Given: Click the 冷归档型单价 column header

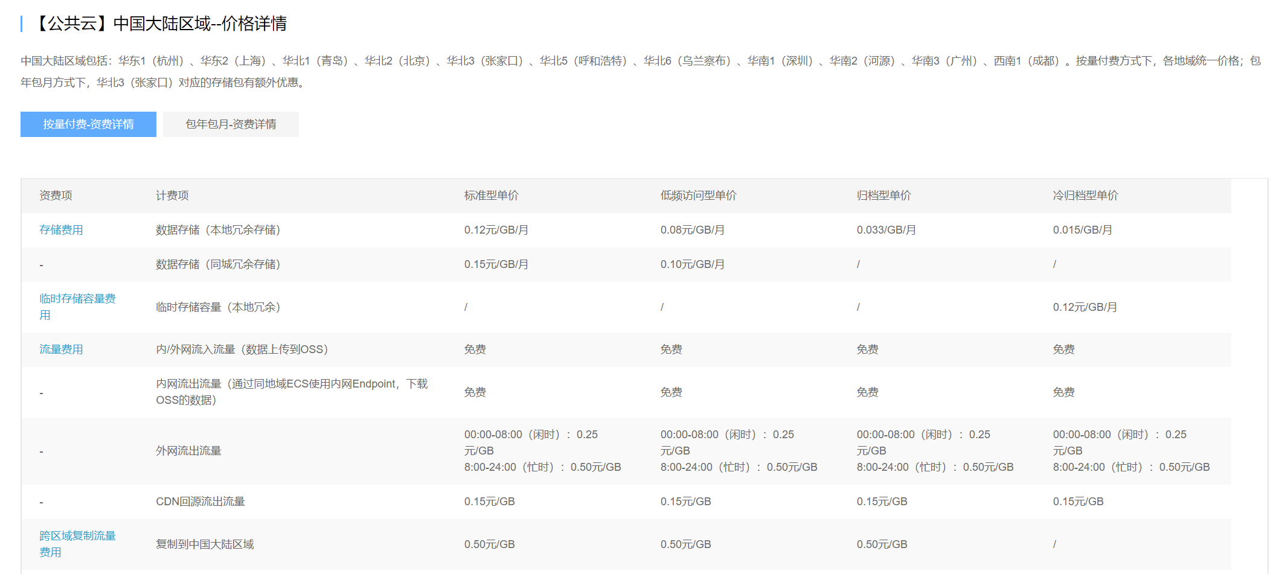Looking at the screenshot, I should 1085,196.
